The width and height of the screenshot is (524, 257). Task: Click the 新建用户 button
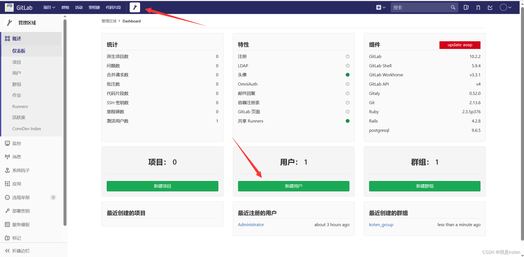pos(294,186)
